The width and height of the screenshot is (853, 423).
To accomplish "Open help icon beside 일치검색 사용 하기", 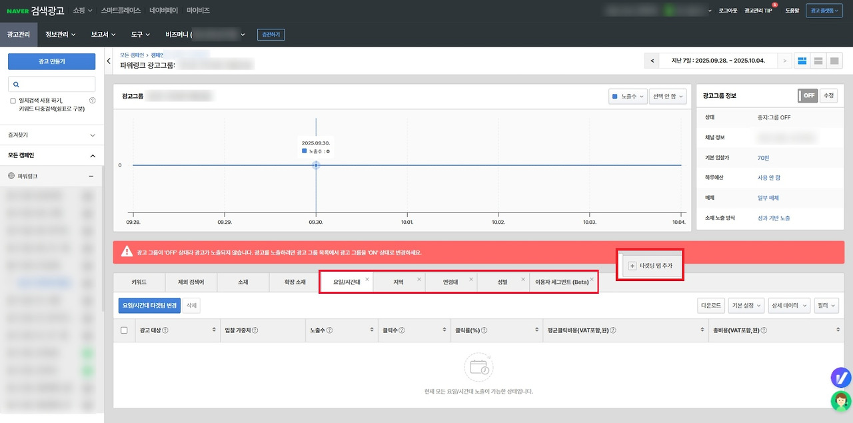I will tap(92, 101).
